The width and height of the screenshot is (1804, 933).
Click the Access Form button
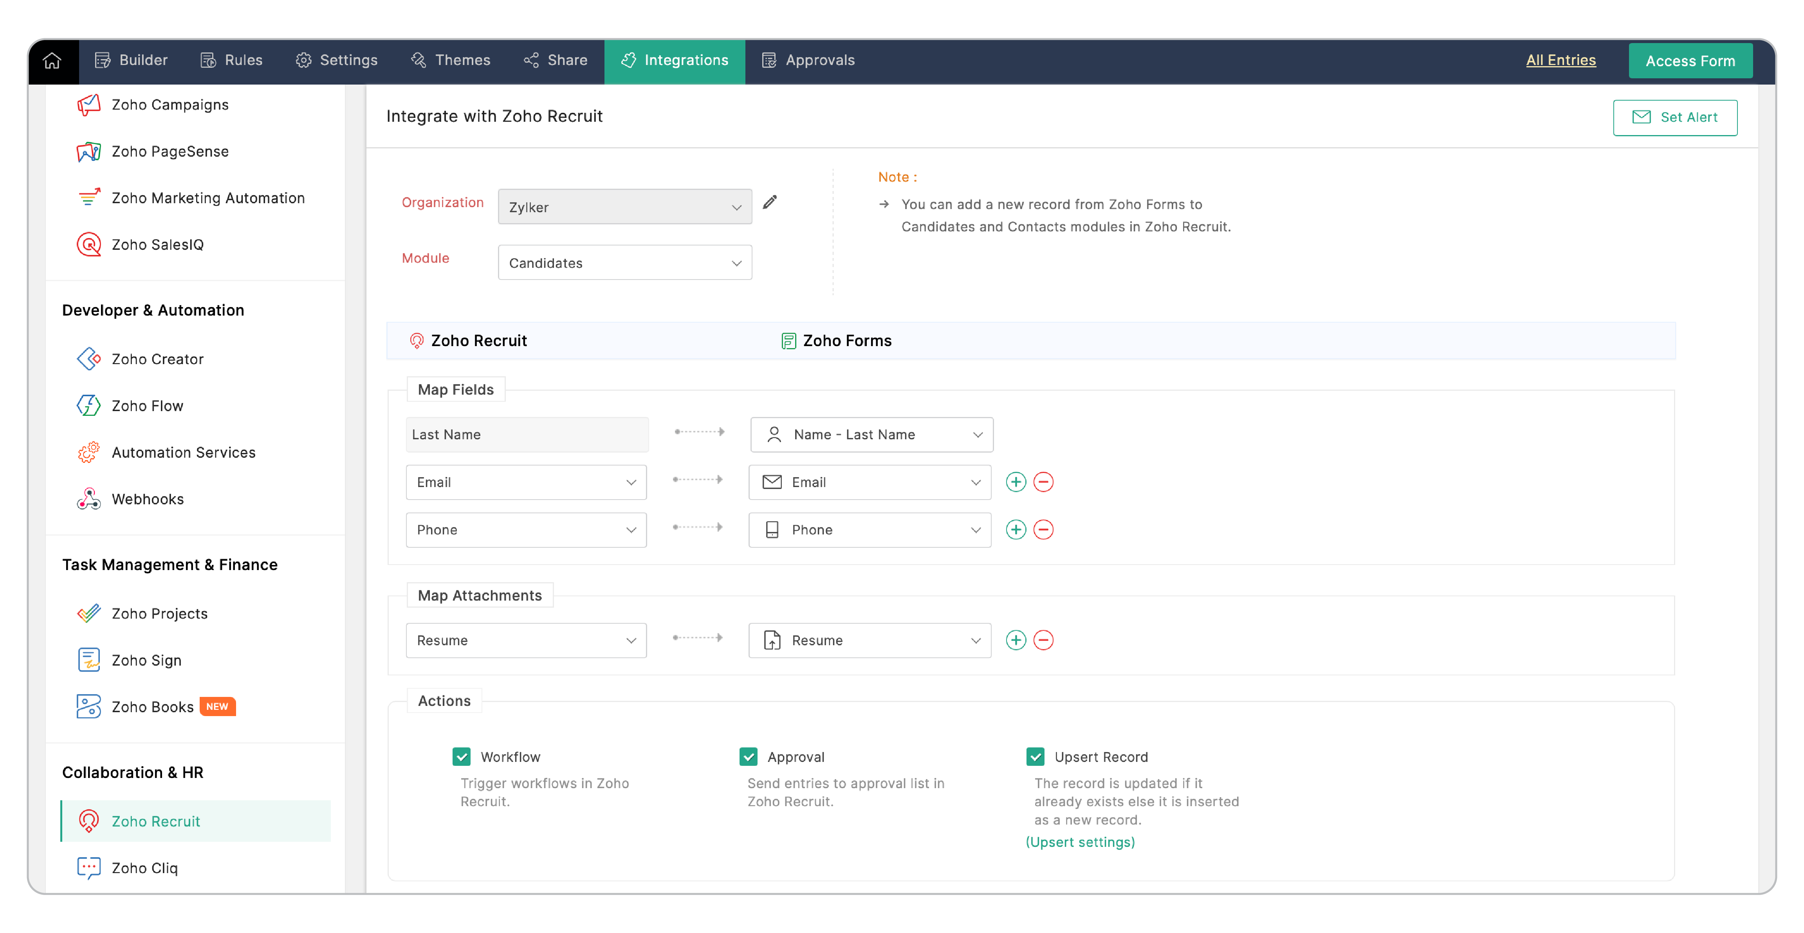pos(1690,61)
